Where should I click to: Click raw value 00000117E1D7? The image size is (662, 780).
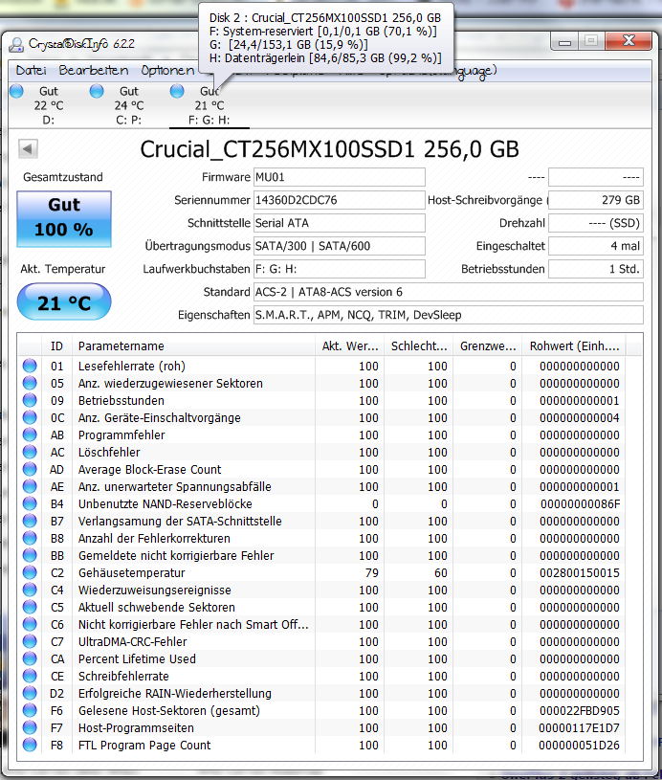pyautogui.click(x=579, y=727)
